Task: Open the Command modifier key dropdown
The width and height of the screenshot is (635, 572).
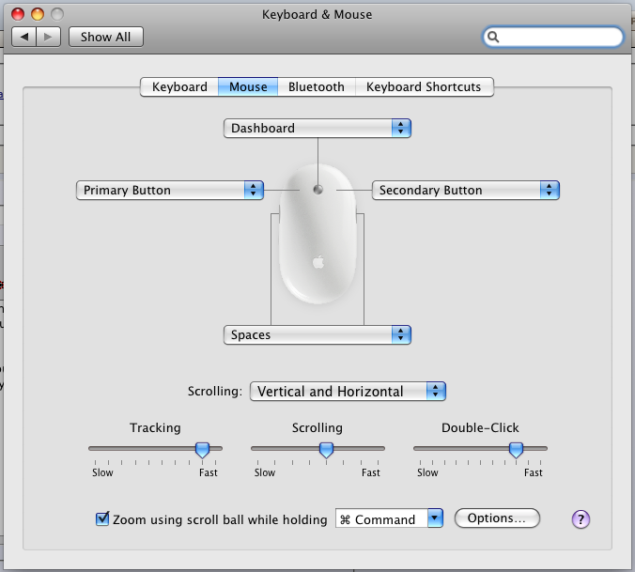Action: click(x=389, y=518)
